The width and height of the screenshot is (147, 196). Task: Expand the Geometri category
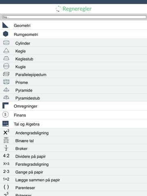pyautogui.click(x=73, y=25)
